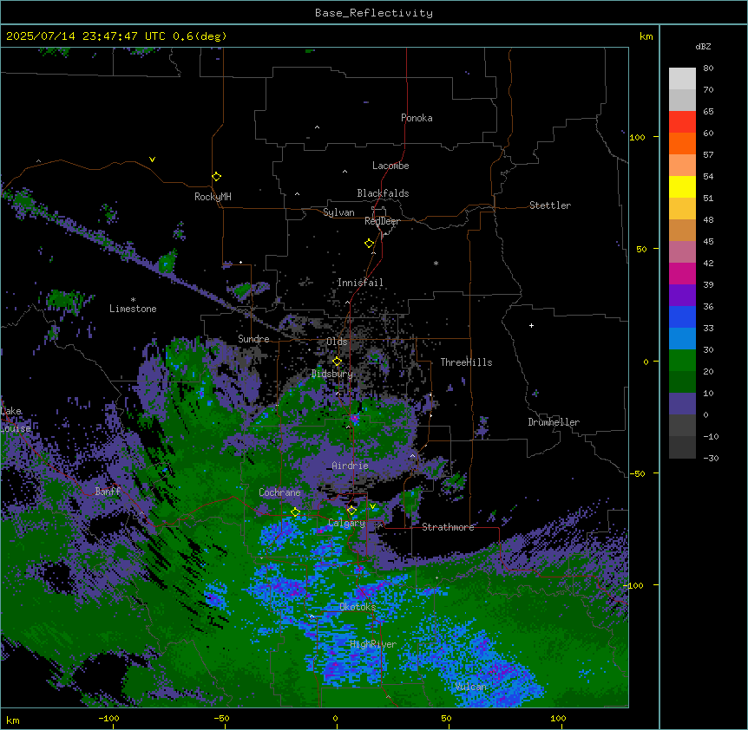Screen dimensions: 748x730
Task: Select the royal blue legend swatch near 36
Action: coord(682,316)
